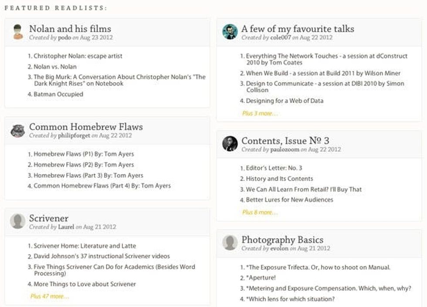Screen dimensions: 427x307
Task: Open the 'Photography Basics' readlist title
Action: tap(282, 240)
